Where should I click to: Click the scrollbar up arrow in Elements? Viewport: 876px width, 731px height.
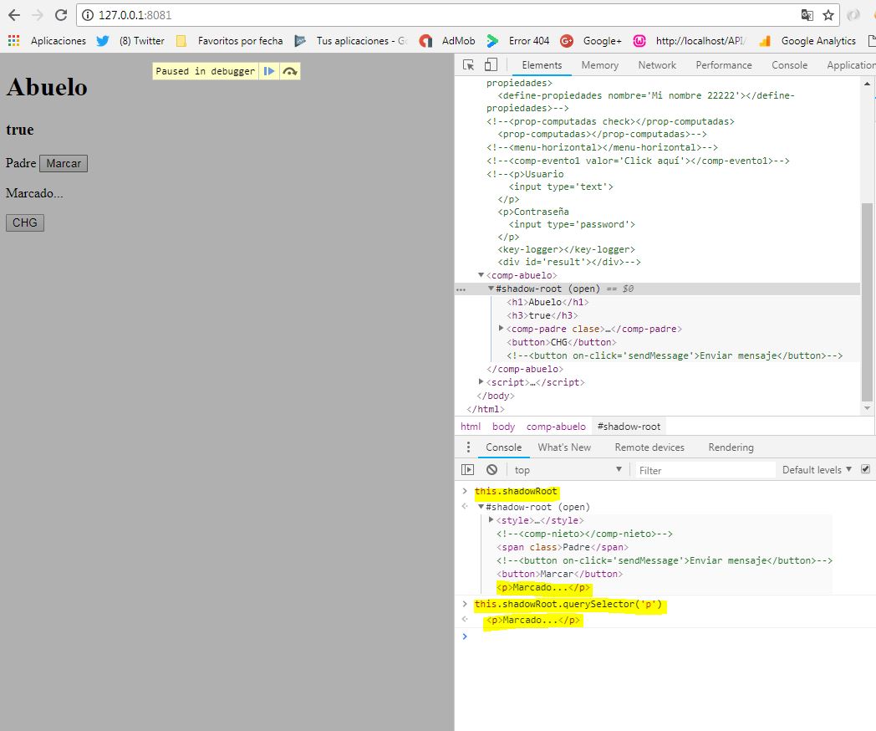(x=867, y=84)
